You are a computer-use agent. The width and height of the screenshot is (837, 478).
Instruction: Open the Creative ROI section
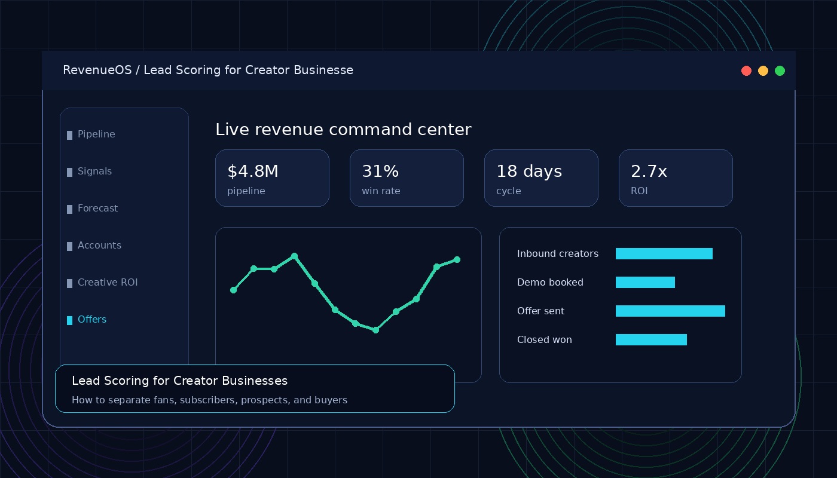click(108, 283)
